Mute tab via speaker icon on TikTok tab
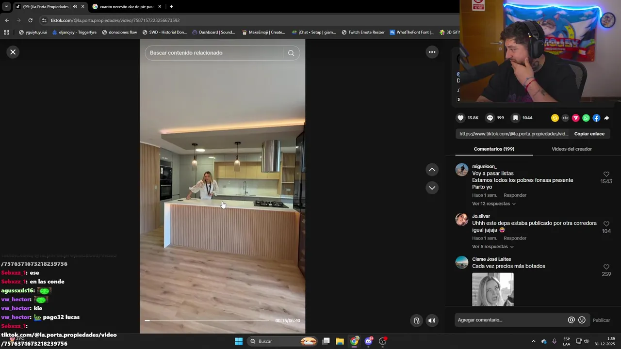Viewport: 621px width, 349px height. coord(75,7)
